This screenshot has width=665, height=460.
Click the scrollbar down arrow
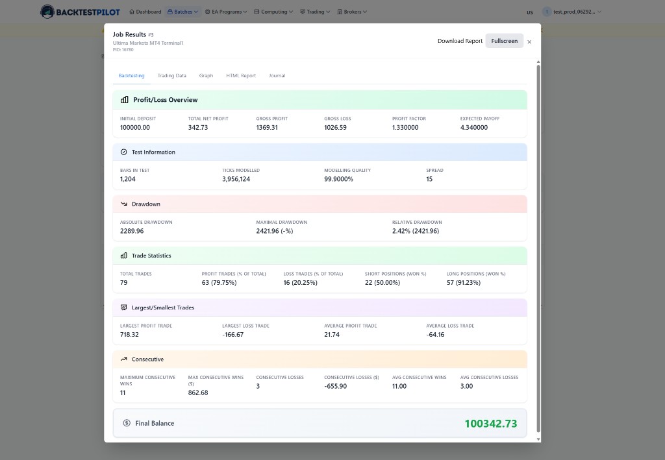tap(538, 439)
